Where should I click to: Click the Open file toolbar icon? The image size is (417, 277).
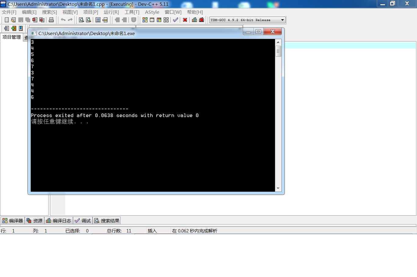point(13,20)
